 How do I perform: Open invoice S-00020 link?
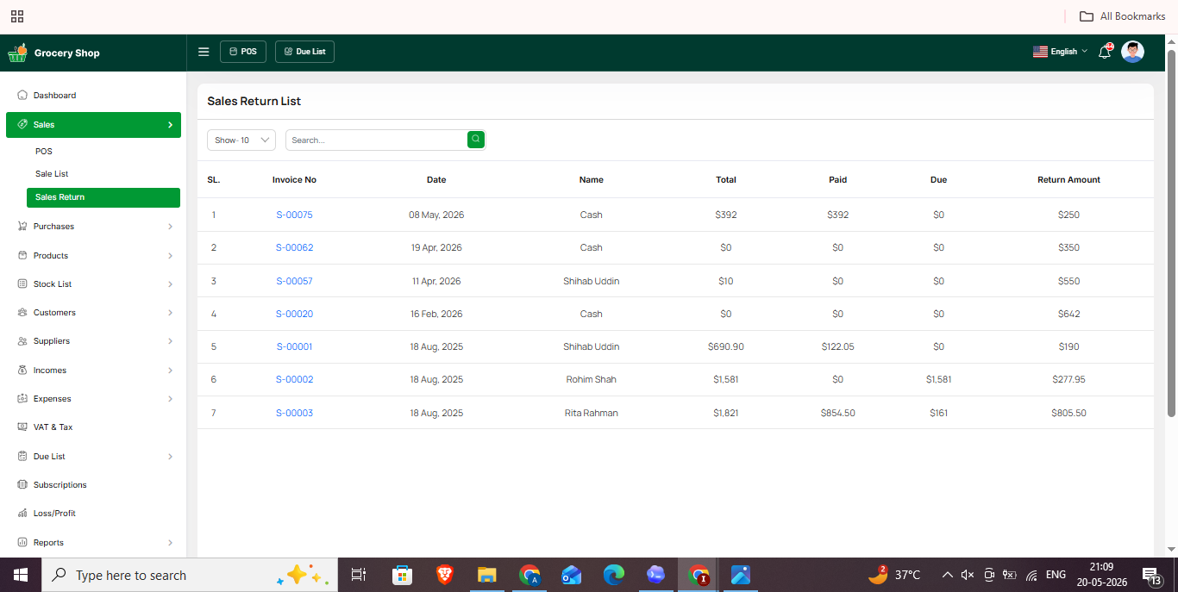[294, 314]
